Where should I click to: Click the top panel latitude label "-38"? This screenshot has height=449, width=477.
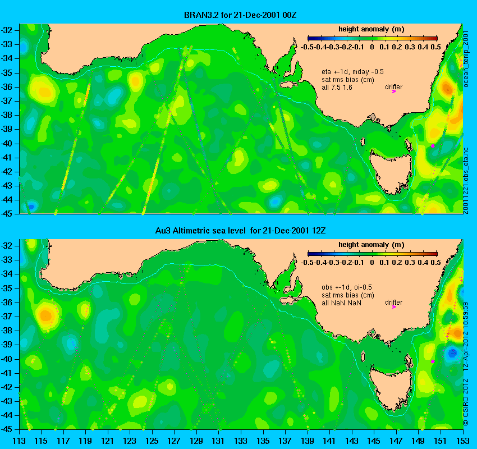pos(6,115)
